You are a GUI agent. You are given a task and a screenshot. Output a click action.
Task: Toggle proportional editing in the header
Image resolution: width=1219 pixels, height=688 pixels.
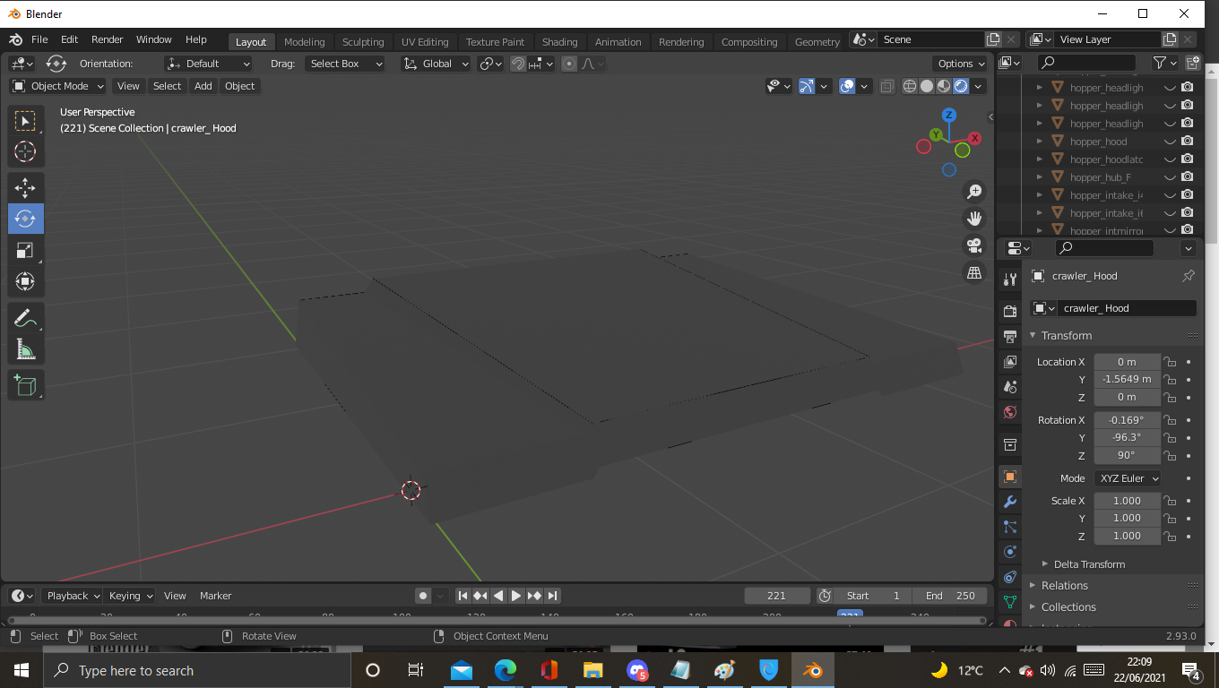pyautogui.click(x=569, y=64)
